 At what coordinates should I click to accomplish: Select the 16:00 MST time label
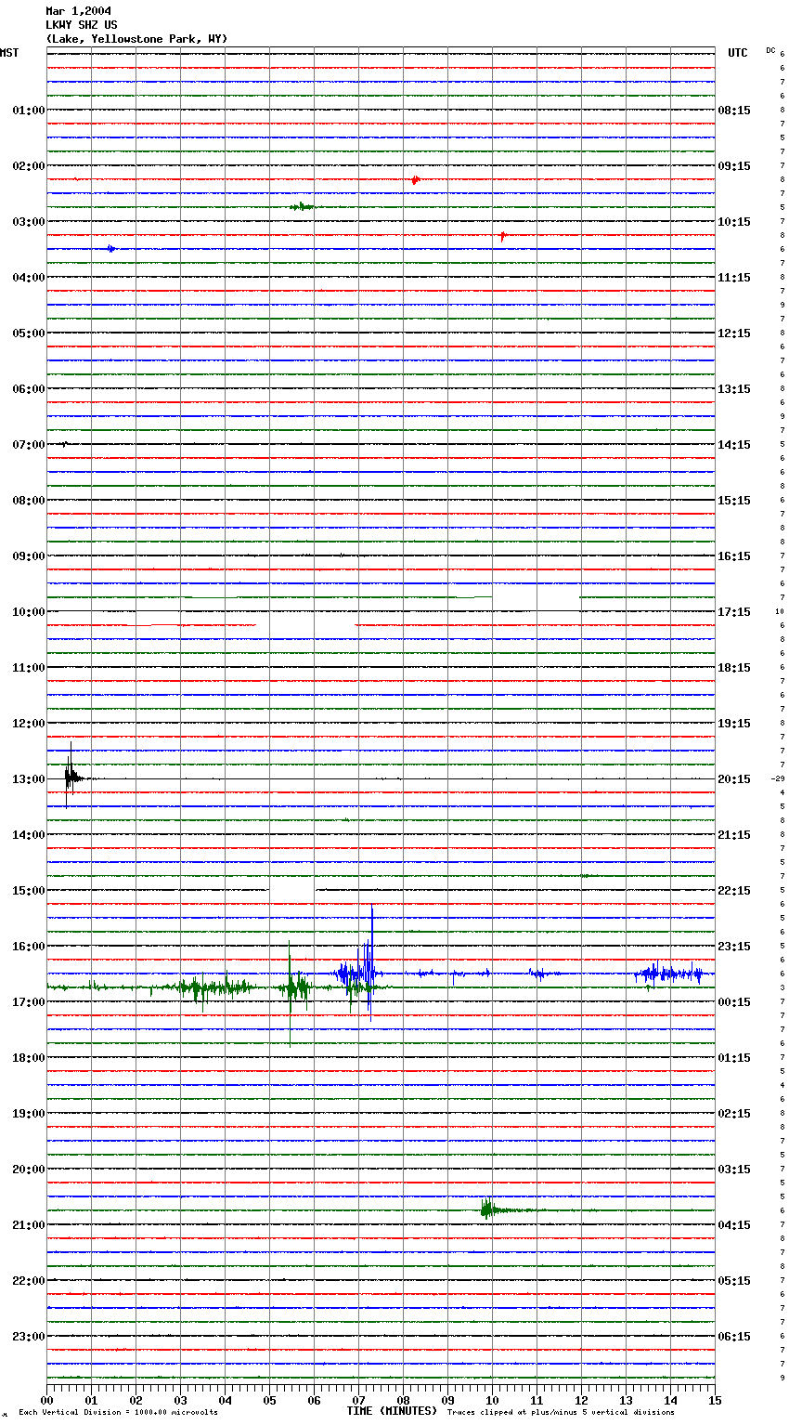click(29, 946)
